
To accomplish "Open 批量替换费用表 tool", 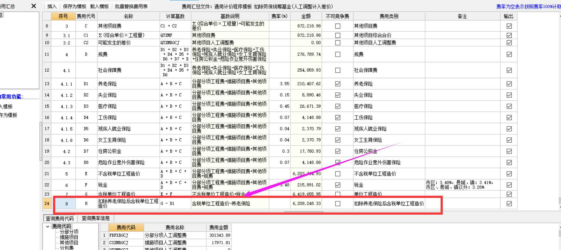I will tap(131, 6).
